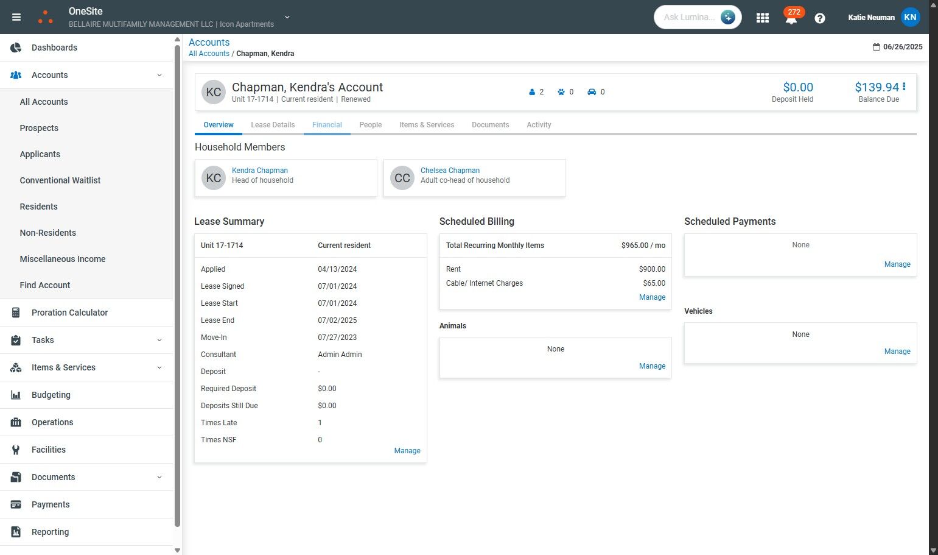Click Manage in Vehicles section
Viewport: 938px width, 555px height.
tap(897, 352)
